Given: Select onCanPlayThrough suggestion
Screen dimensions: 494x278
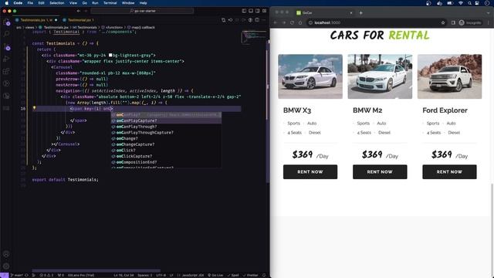Looking at the screenshot, I should [x=166, y=127].
